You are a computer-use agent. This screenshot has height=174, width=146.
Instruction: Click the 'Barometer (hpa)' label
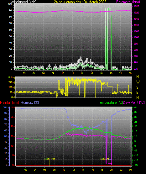tap(128, 2)
